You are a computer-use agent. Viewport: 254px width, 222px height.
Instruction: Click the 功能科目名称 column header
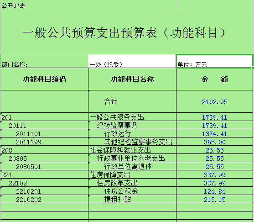coord(132,79)
